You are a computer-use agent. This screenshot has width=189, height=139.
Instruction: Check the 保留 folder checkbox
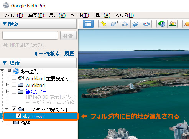9,122
